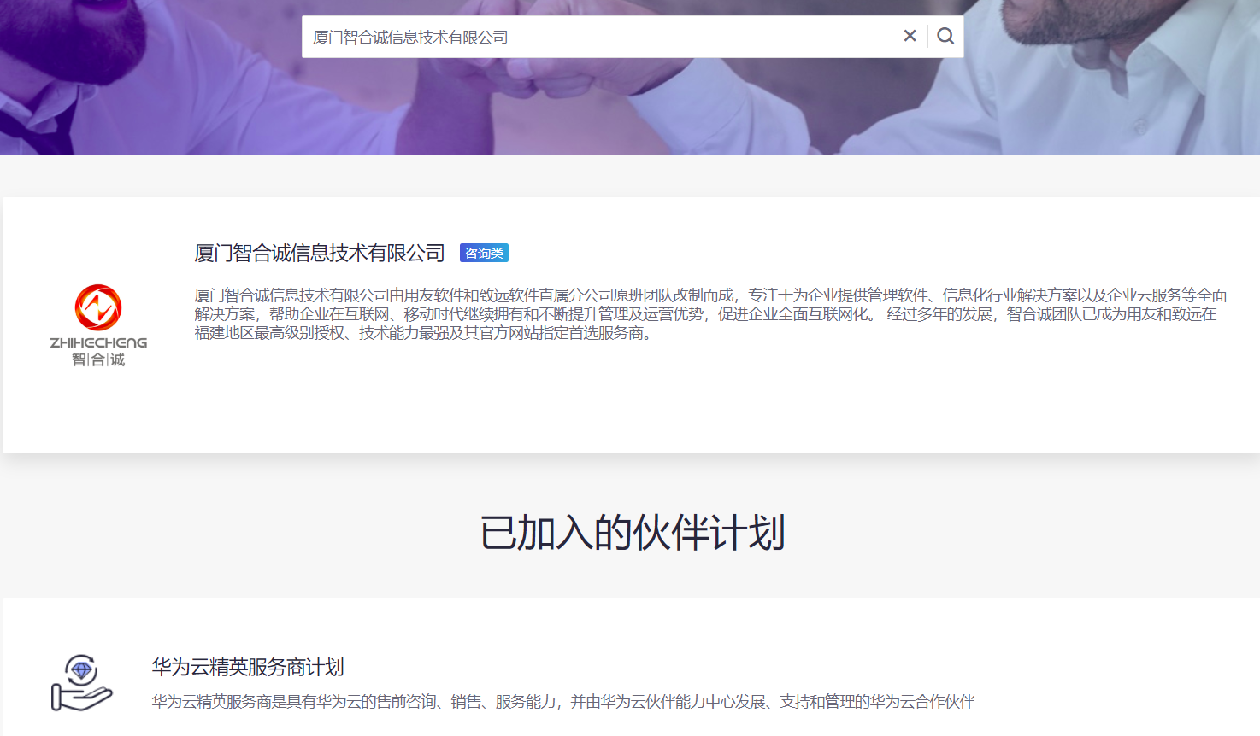Select the 咨询类 category badge

coord(484,253)
